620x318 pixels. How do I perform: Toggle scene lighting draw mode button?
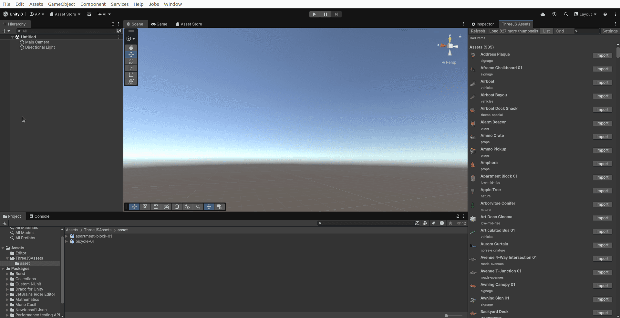click(x=177, y=207)
